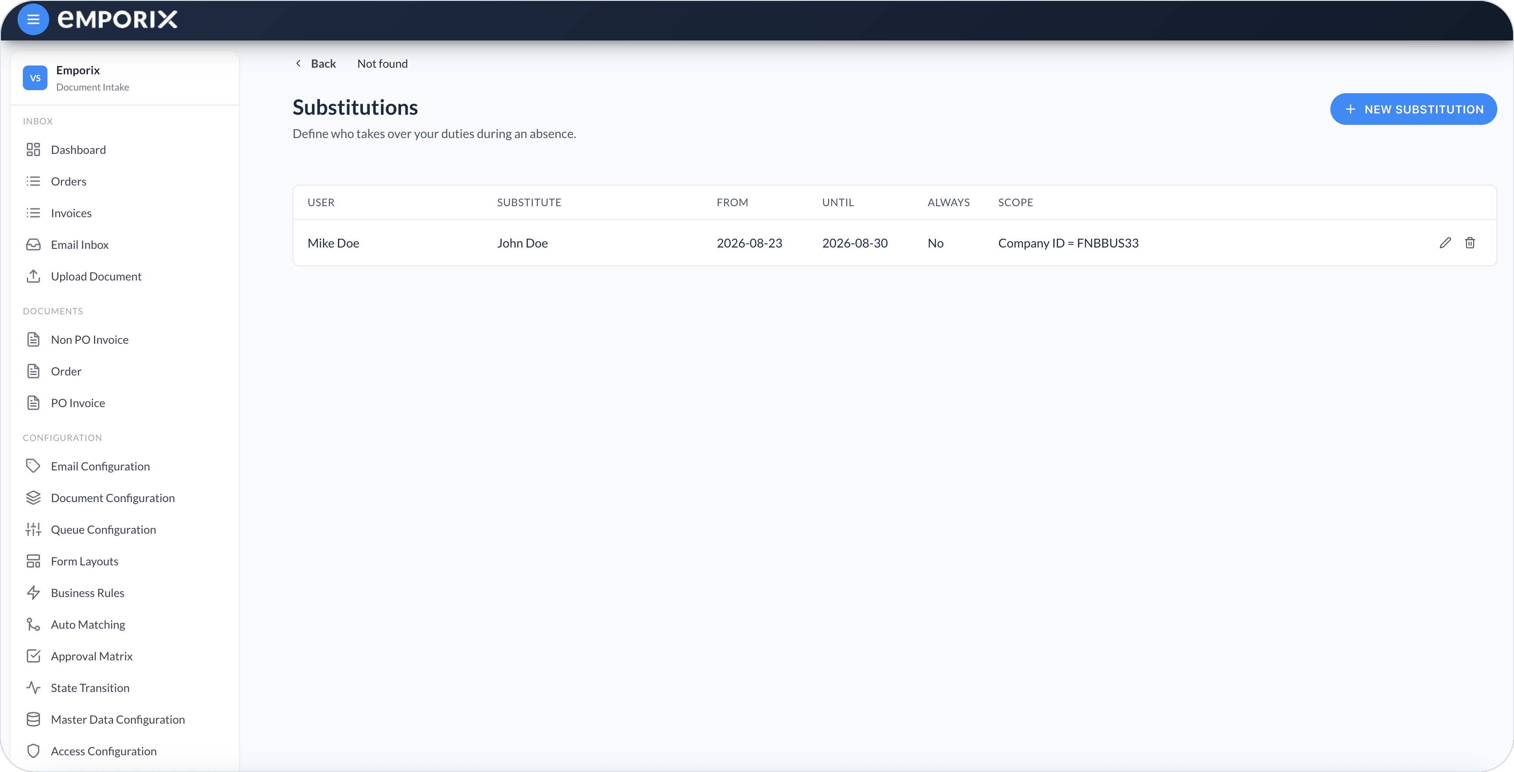This screenshot has height=772, width=1514.
Task: Click the Access Configuration shield icon
Action: pos(33,751)
